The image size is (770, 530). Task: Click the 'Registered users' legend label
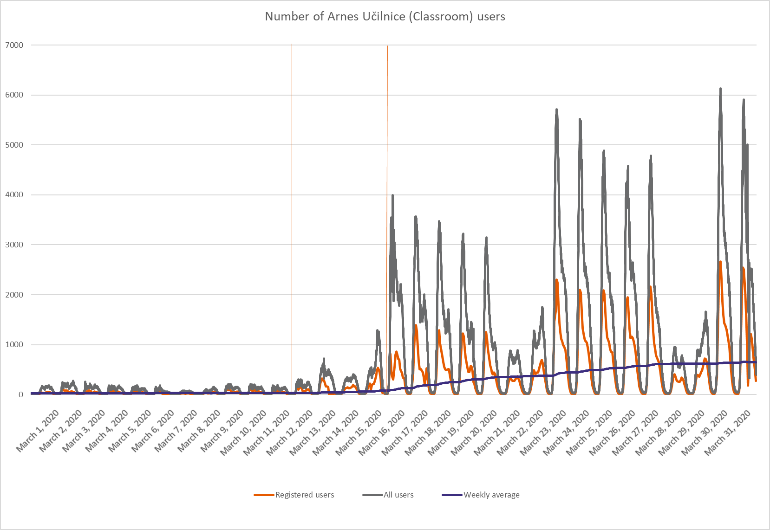point(305,495)
